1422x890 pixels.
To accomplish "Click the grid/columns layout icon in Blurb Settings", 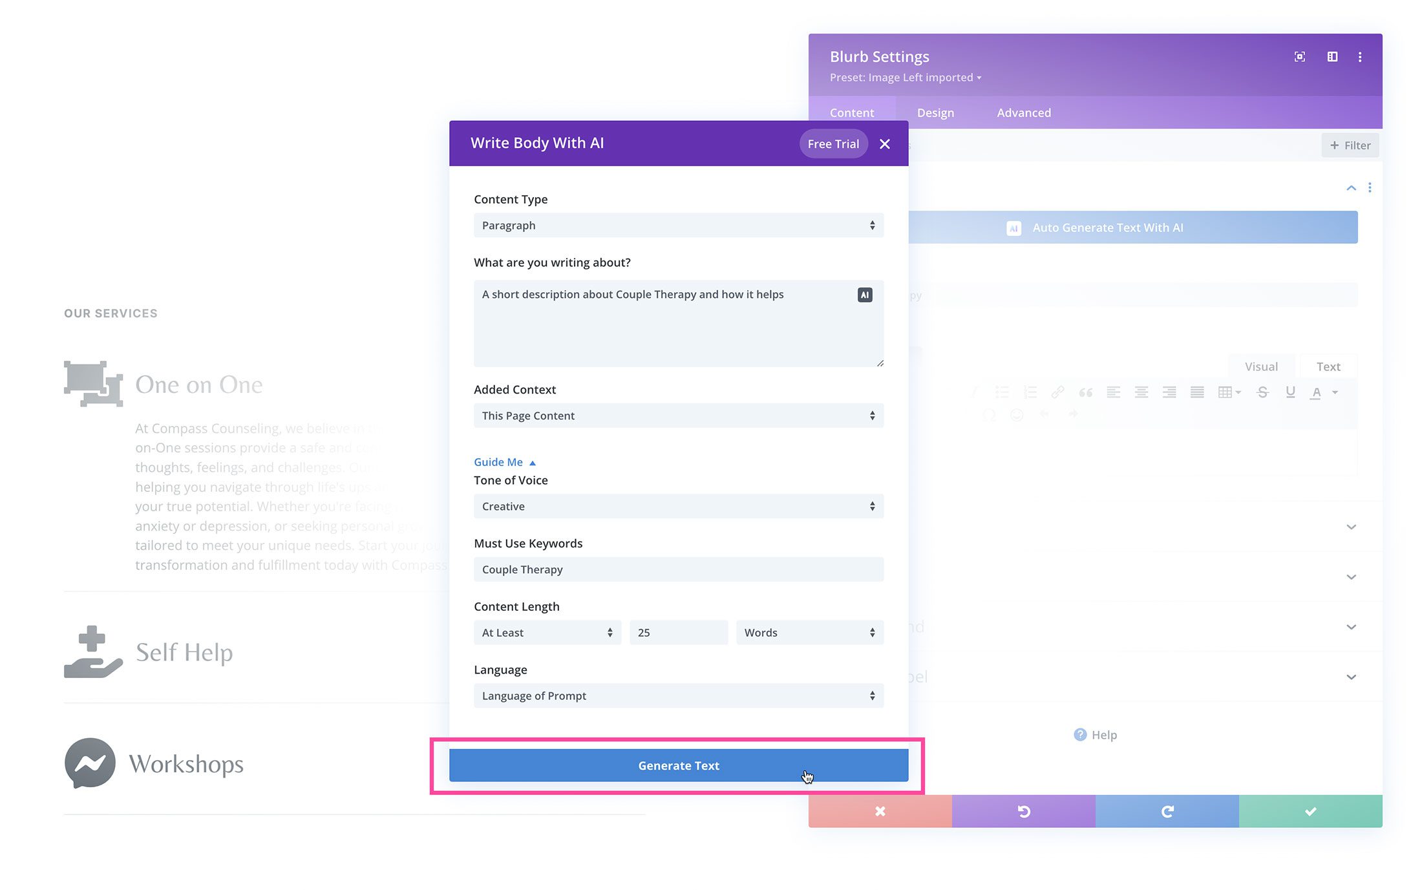I will click(x=1331, y=58).
